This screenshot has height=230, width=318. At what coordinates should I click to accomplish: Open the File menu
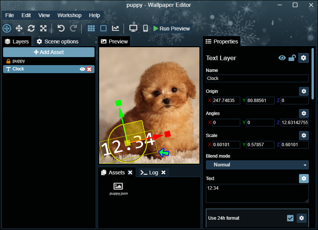click(10, 15)
